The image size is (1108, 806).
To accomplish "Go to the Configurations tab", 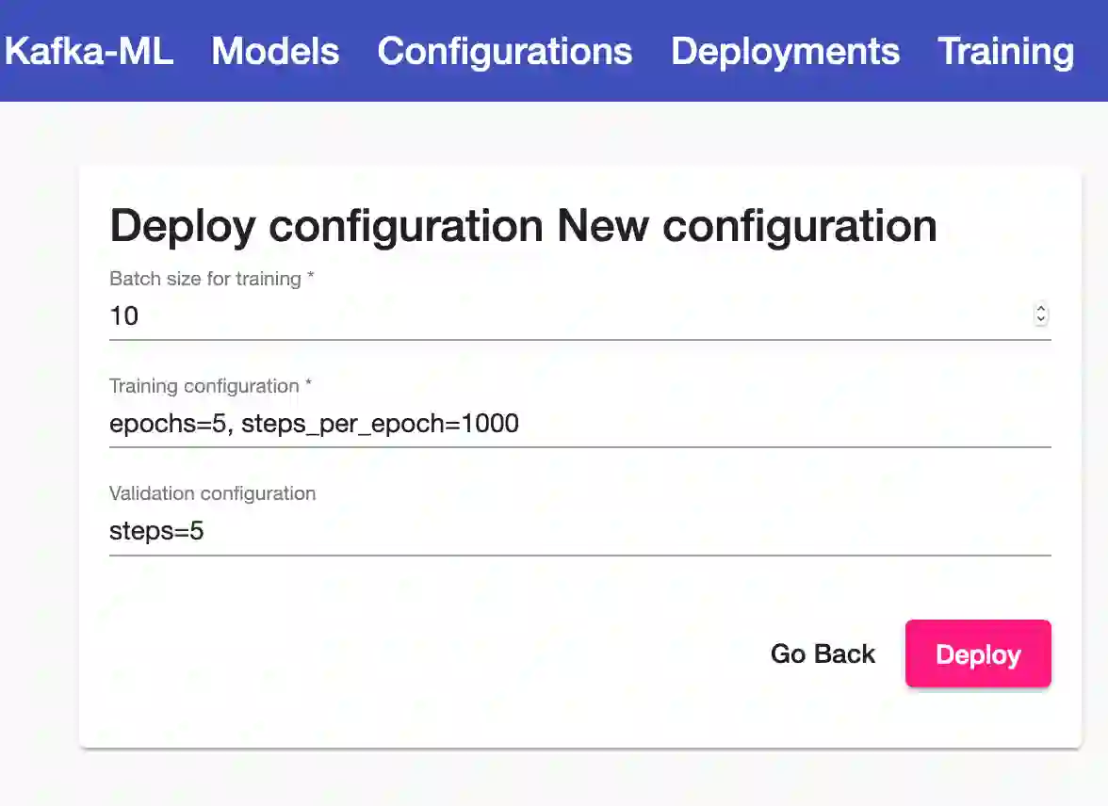I will click(504, 51).
